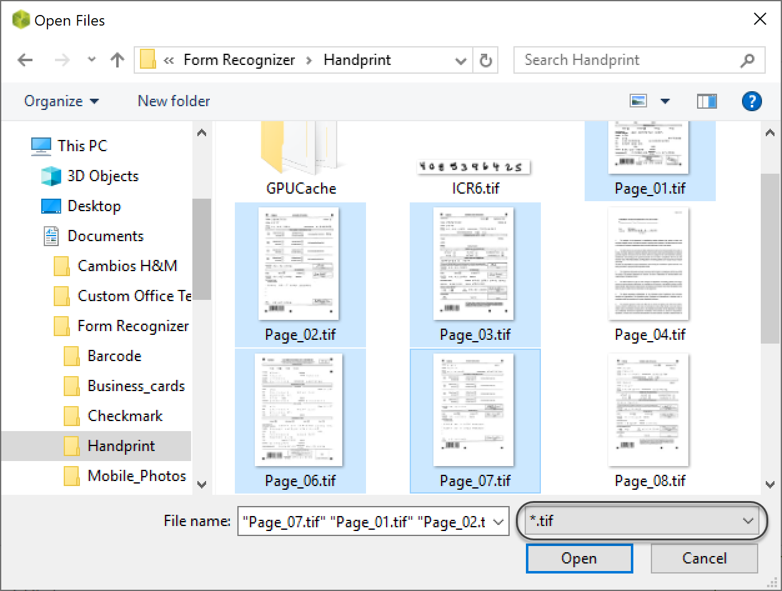The width and height of the screenshot is (782, 591).
Task: Toggle the preview pane
Action: click(707, 101)
